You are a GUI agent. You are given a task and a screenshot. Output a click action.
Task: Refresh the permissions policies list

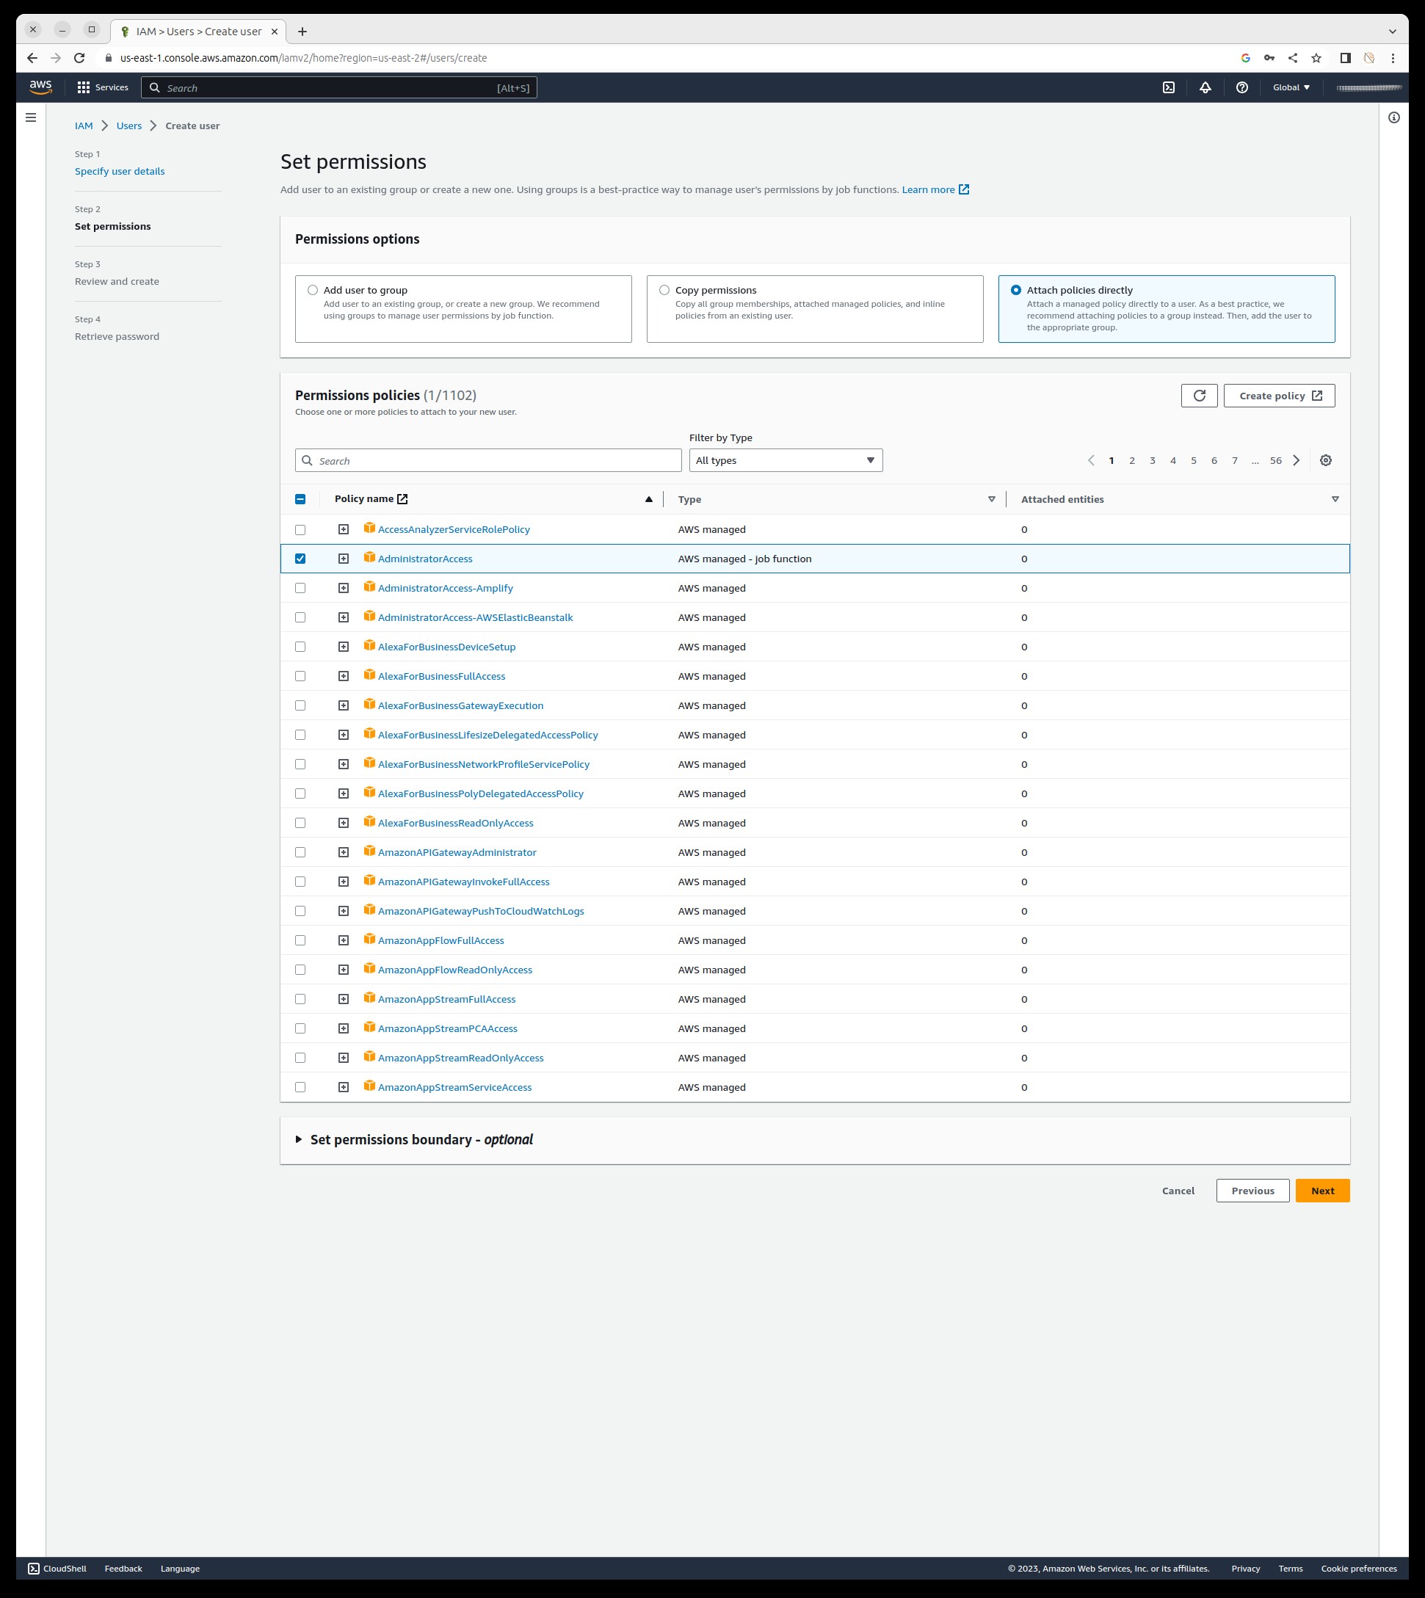[1199, 396]
